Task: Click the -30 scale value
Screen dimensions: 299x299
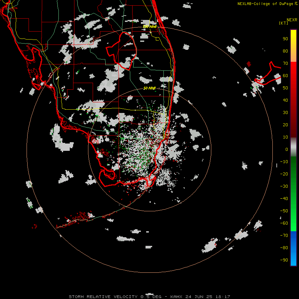Action: tap(284, 186)
